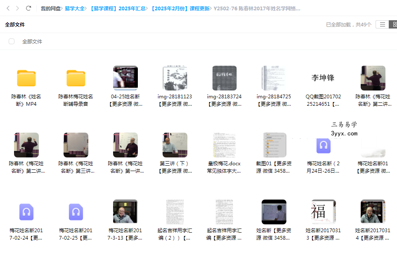The width and height of the screenshot is (397, 257).
Task: Click file name 姓名断20170314
Action: (373, 234)
